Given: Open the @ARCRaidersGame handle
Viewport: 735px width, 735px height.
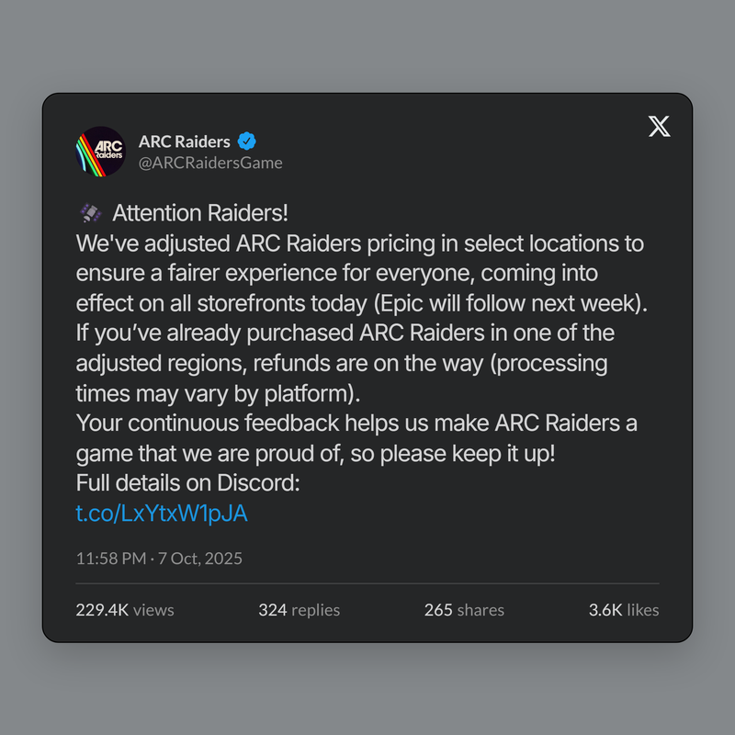Looking at the screenshot, I should (210, 163).
